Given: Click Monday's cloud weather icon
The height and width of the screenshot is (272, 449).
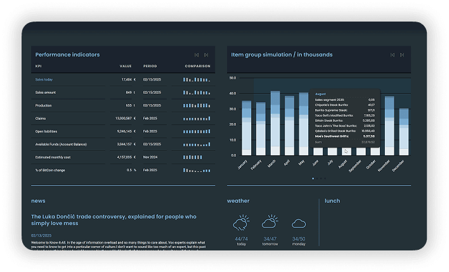Looking at the screenshot, I should [299, 223].
